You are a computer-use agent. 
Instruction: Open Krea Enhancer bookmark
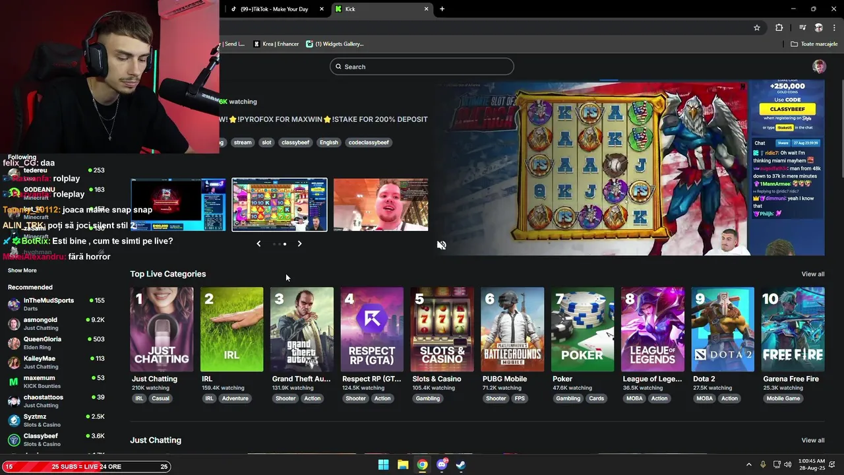pos(276,44)
